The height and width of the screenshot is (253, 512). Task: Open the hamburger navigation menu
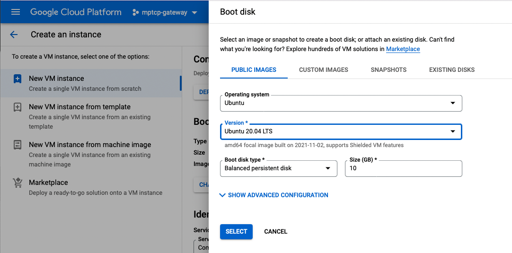click(15, 12)
